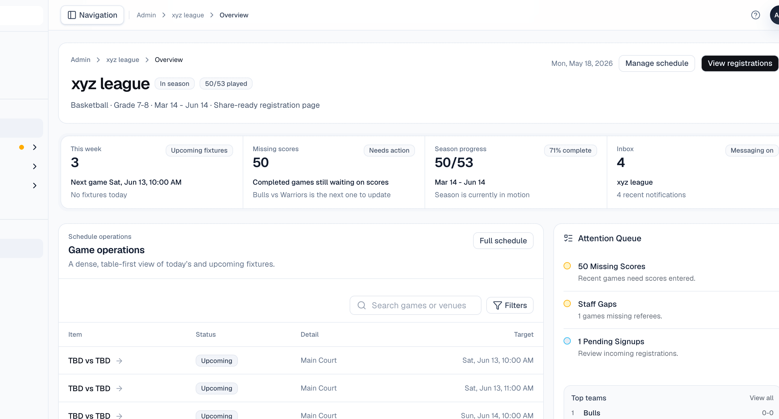
Task: Click the Needs action badge
Action: [x=389, y=151]
